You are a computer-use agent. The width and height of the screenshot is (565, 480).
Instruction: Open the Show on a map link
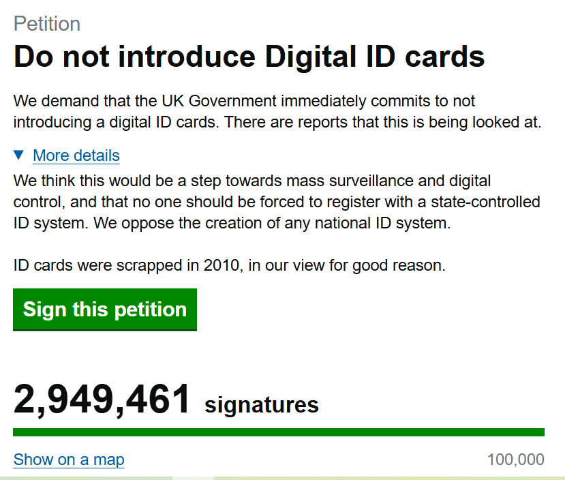[69, 460]
